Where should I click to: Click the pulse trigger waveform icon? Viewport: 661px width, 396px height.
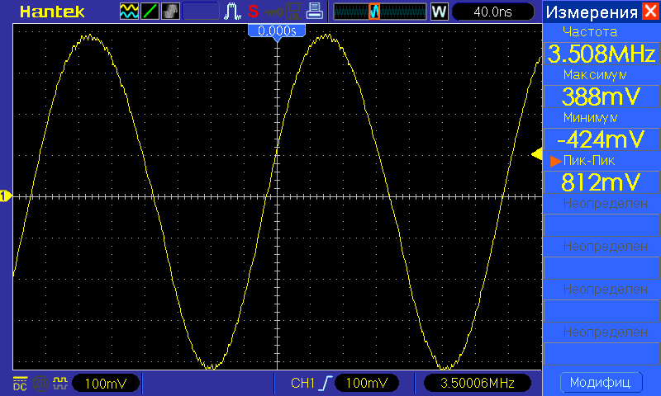tap(233, 12)
